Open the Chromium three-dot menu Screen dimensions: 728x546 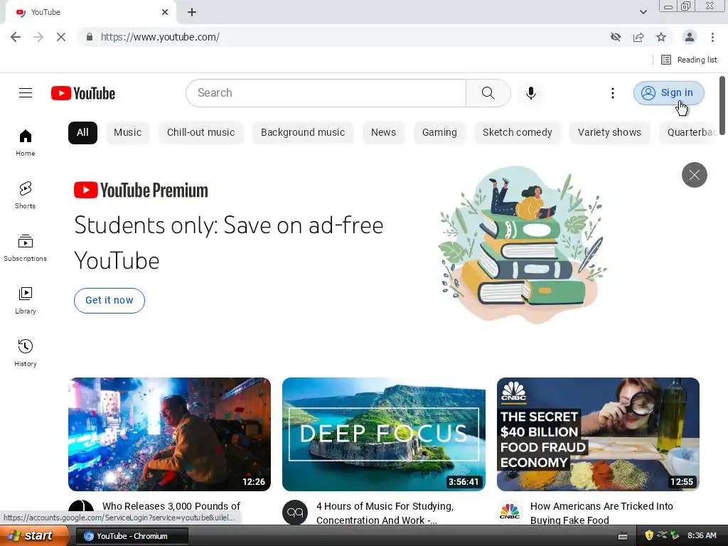tap(712, 37)
